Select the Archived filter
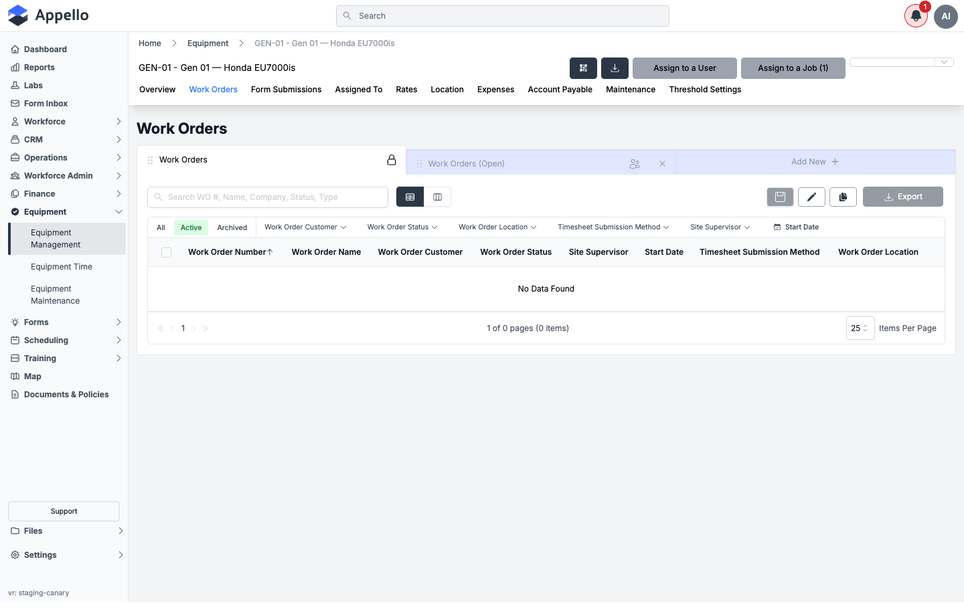This screenshot has width=964, height=614. (x=232, y=228)
